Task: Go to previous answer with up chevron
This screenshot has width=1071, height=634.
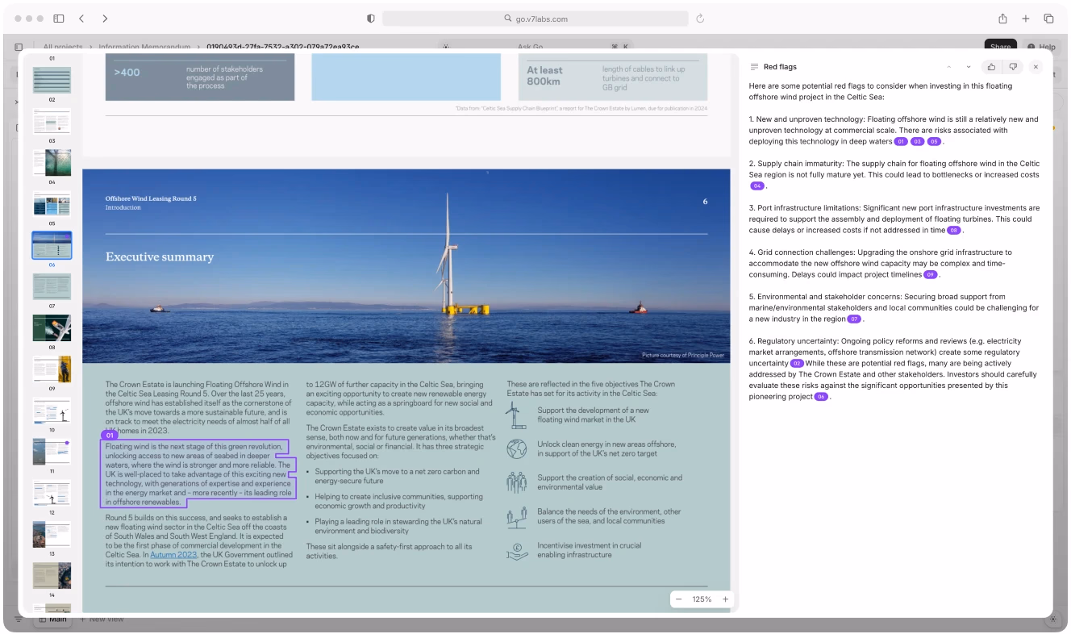Action: pyautogui.click(x=949, y=67)
